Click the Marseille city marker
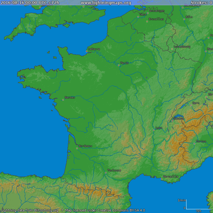 coord(161,179)
